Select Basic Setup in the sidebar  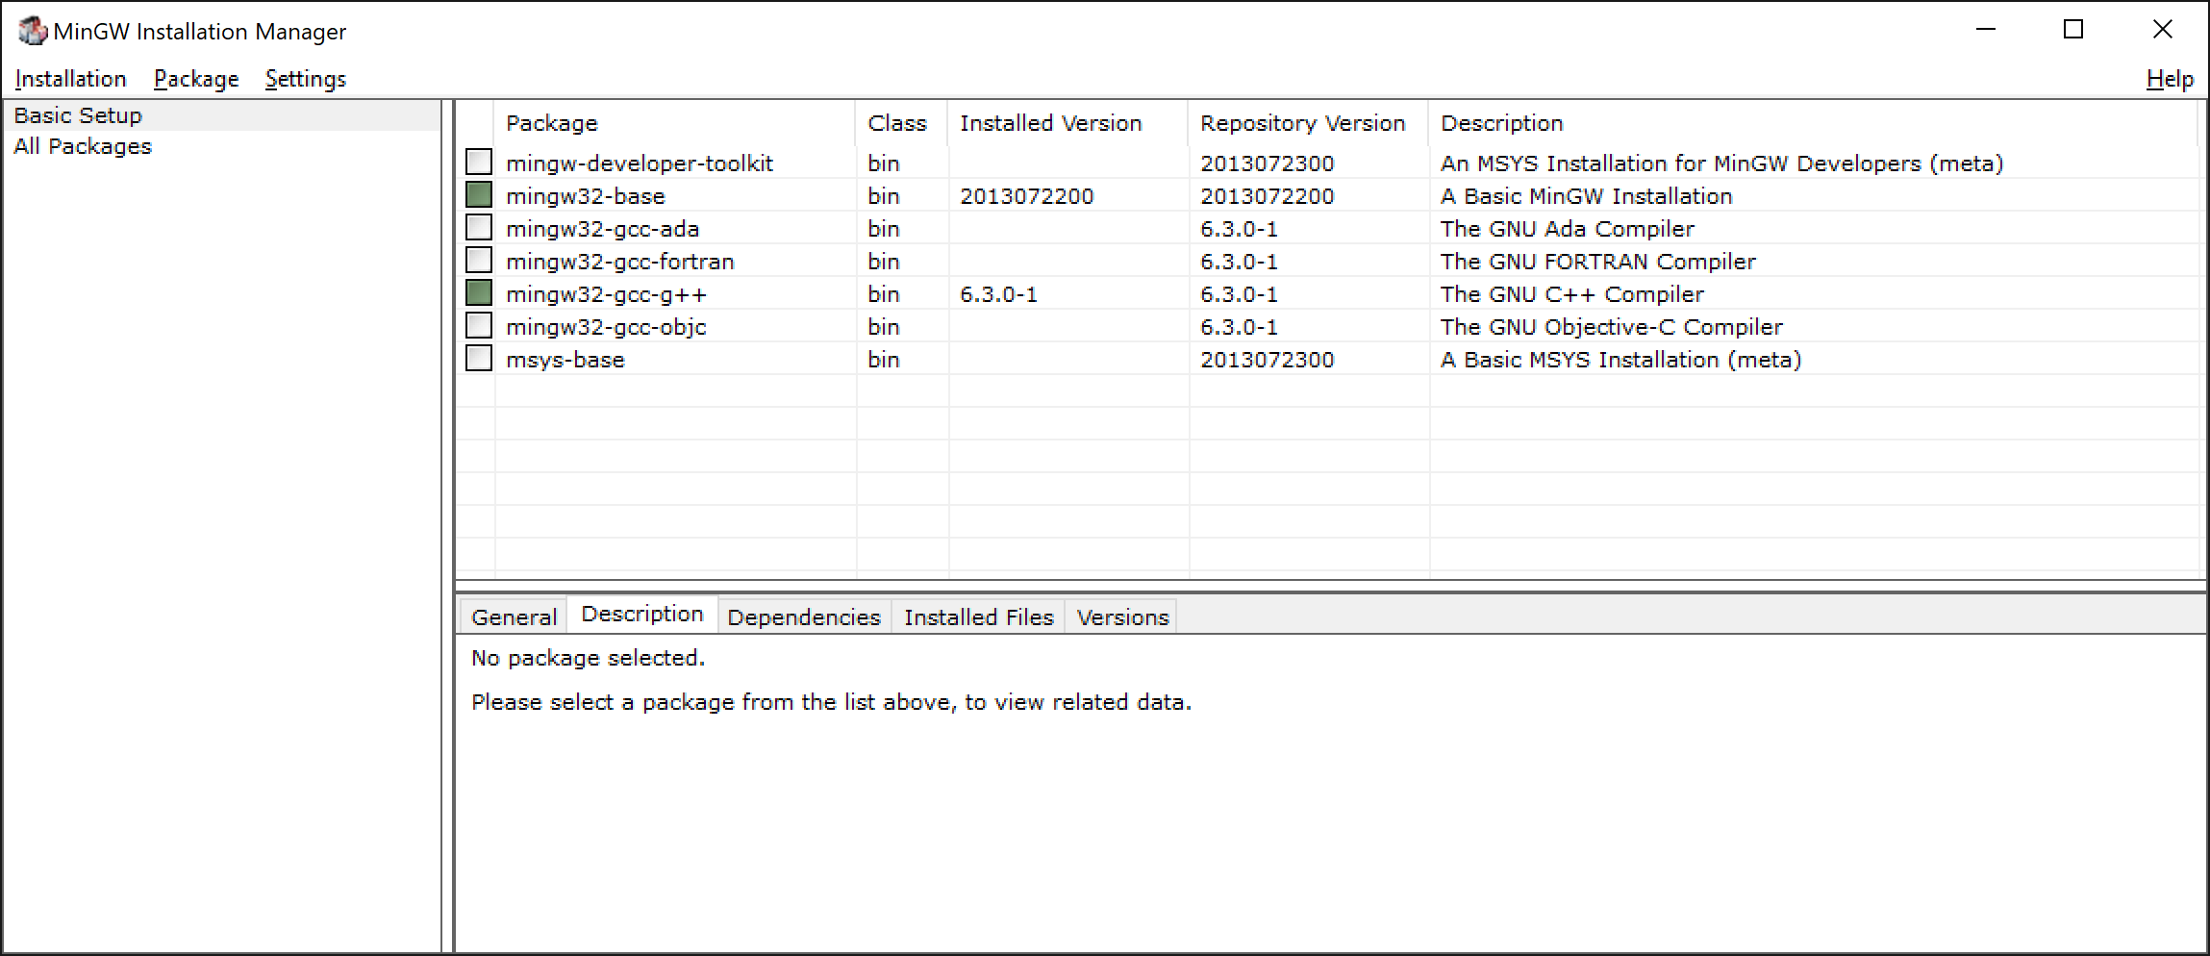pyautogui.click(x=222, y=115)
